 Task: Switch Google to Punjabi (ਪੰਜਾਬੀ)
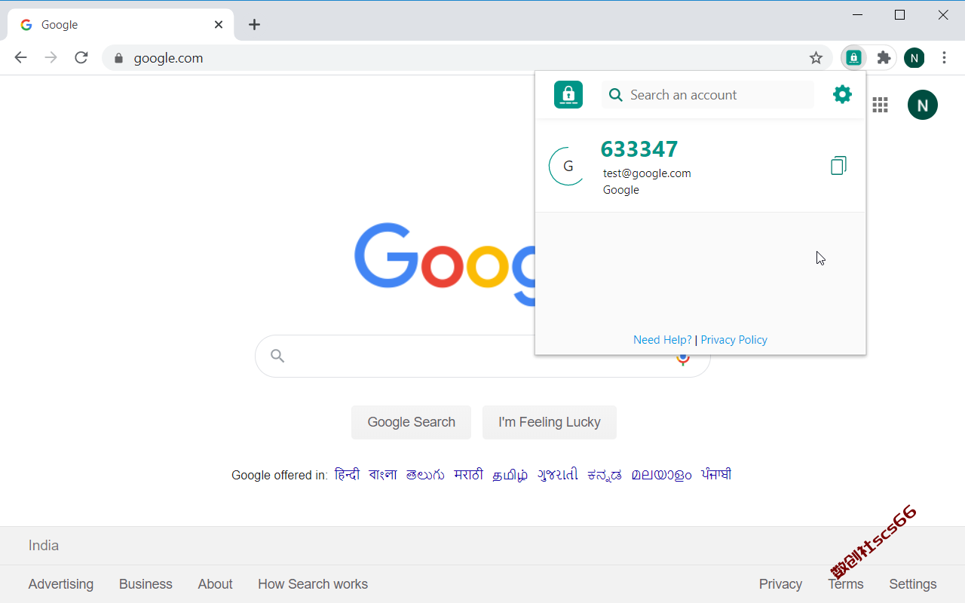click(x=716, y=475)
